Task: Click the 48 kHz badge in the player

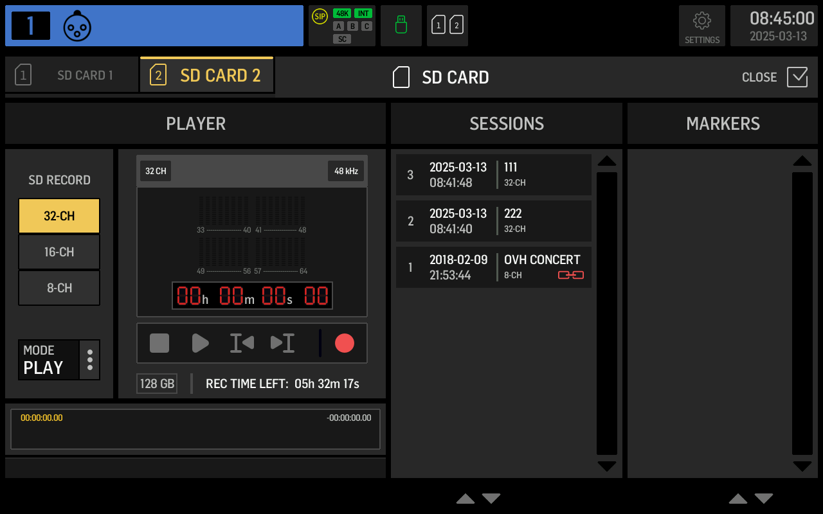Action: tap(346, 171)
